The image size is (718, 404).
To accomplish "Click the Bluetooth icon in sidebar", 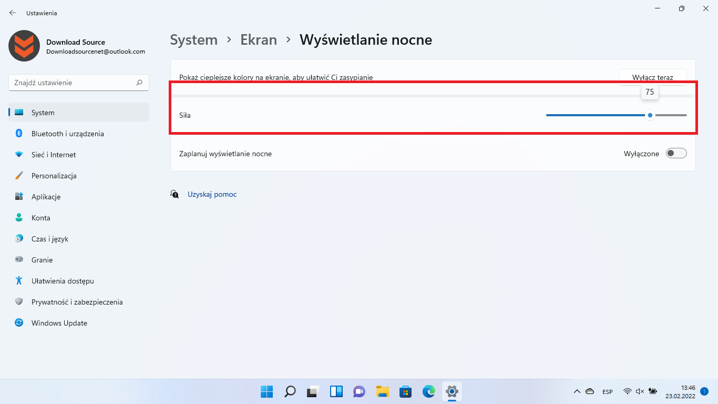I will pos(19,134).
